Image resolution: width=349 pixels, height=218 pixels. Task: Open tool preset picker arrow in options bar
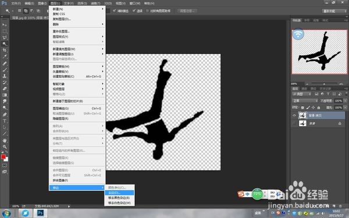point(13,11)
